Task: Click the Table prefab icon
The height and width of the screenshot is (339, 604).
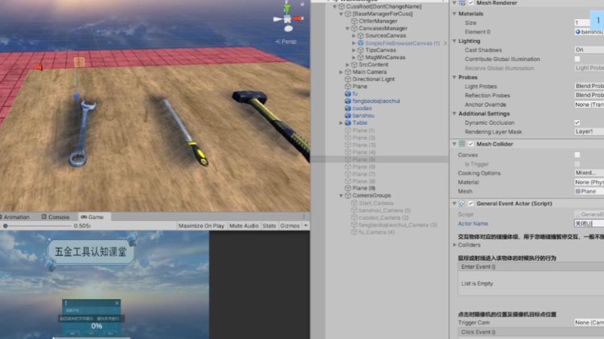Action: (x=347, y=122)
